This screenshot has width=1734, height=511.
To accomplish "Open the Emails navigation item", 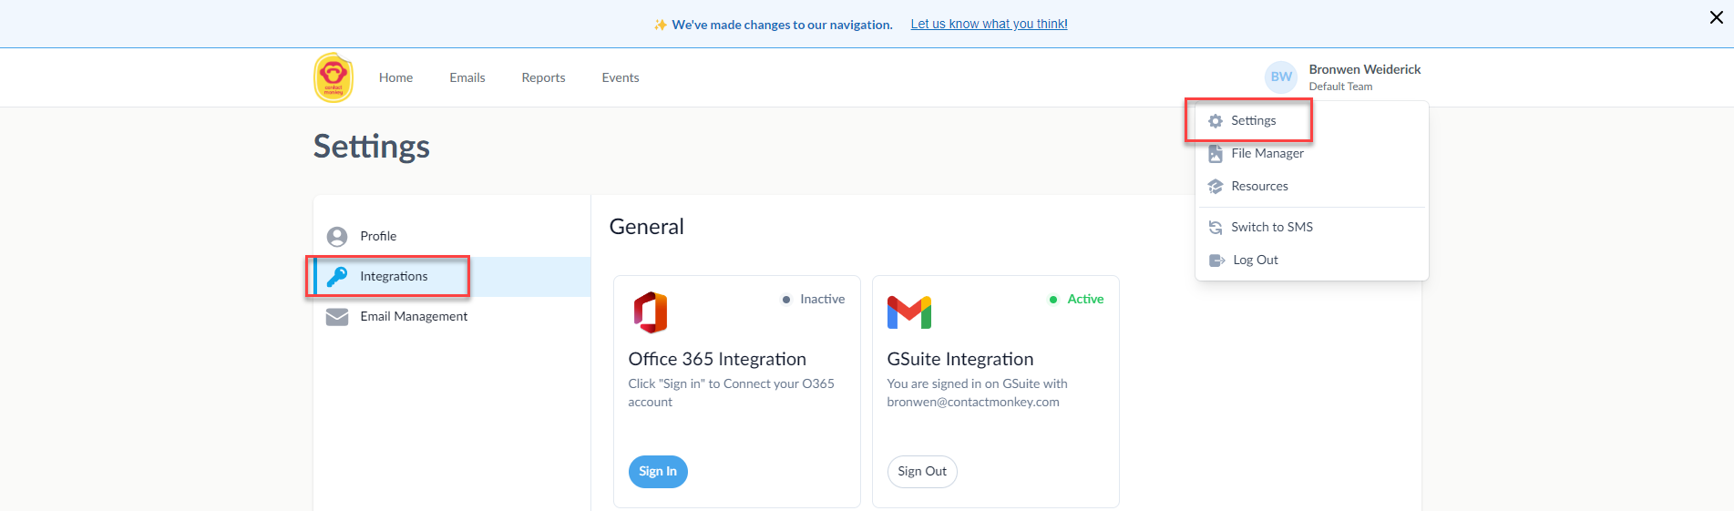I will click(467, 78).
